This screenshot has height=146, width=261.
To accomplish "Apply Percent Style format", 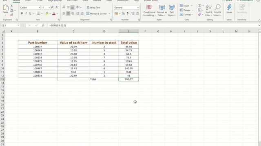I will tap(123, 13).
